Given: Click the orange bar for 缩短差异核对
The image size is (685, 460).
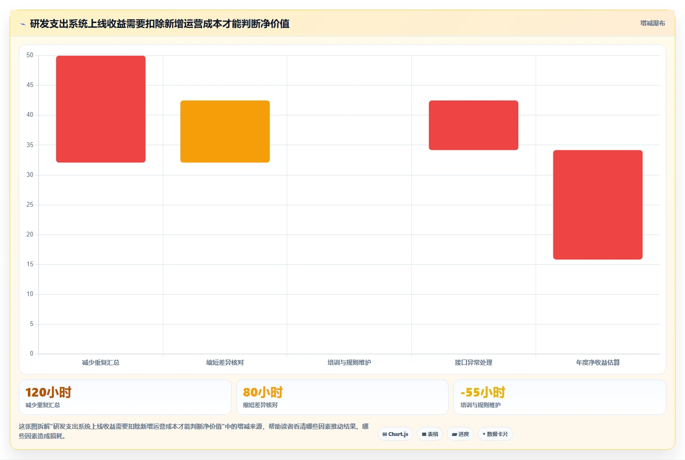Looking at the screenshot, I should click(x=225, y=131).
